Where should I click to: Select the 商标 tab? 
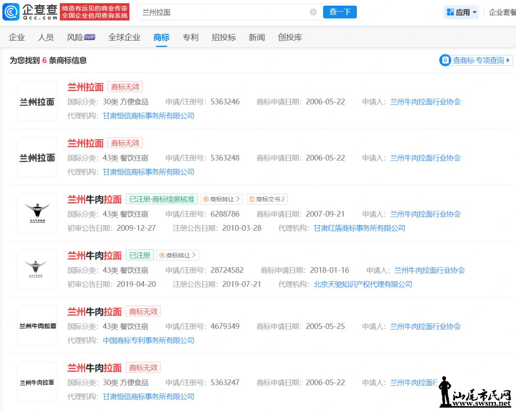(161, 37)
